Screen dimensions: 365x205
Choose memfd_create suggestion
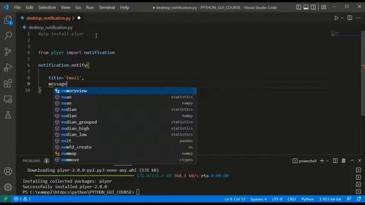[x=125, y=147]
